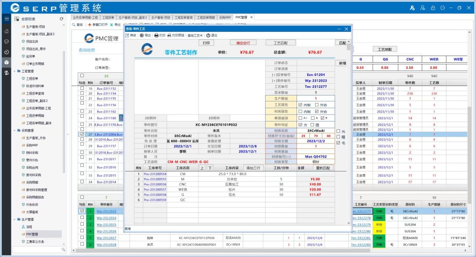Open the chat messages icon in sidebar
The height and width of the screenshot is (257, 476).
tap(7, 41)
